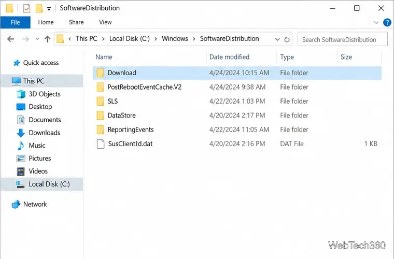This screenshot has height=259, width=394.
Task: Click the New folder quick access icon
Action: 39,8
